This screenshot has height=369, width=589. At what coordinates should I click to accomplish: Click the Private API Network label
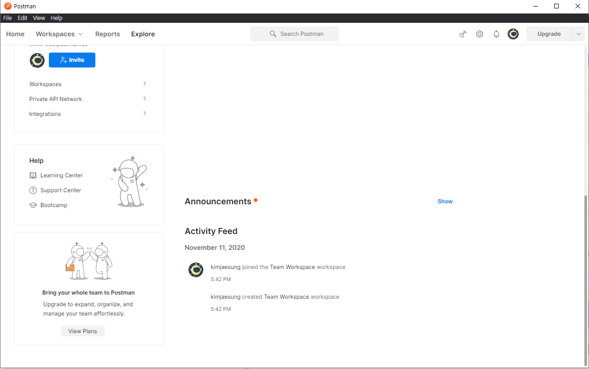pyautogui.click(x=55, y=99)
